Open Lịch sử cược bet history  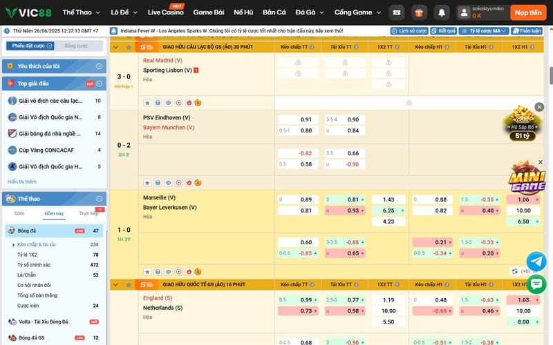tap(409, 31)
